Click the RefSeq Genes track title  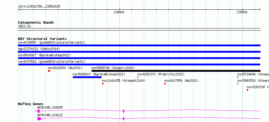(x=31, y=104)
